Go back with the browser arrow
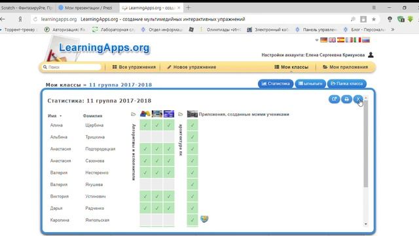Screen dimensions: 419x236 [3, 19]
